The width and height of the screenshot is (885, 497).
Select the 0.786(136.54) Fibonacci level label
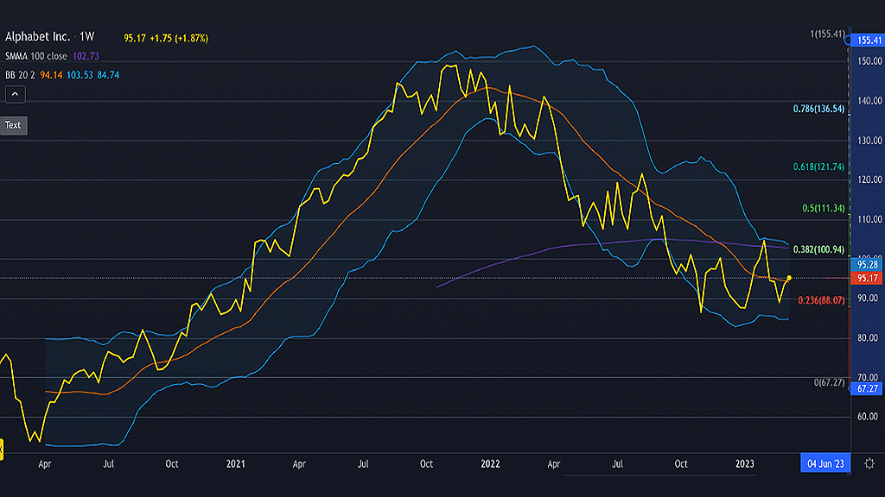point(818,109)
